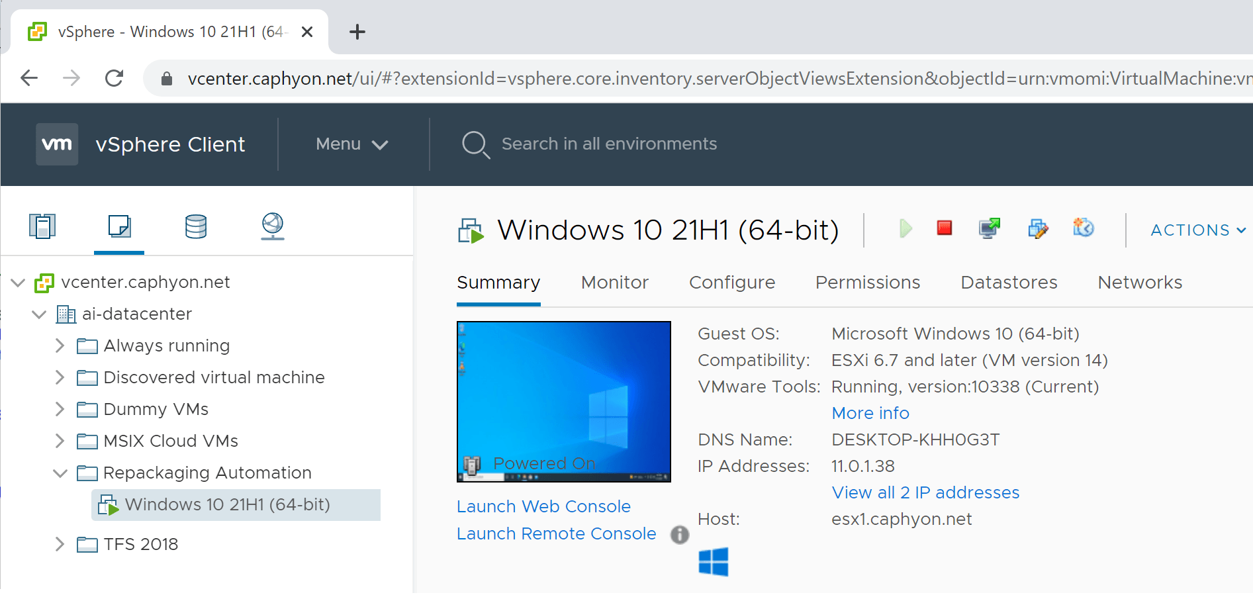Image resolution: width=1253 pixels, height=599 pixels.
Task: Select the Repackaging Automation folder label
Action: [x=207, y=473]
